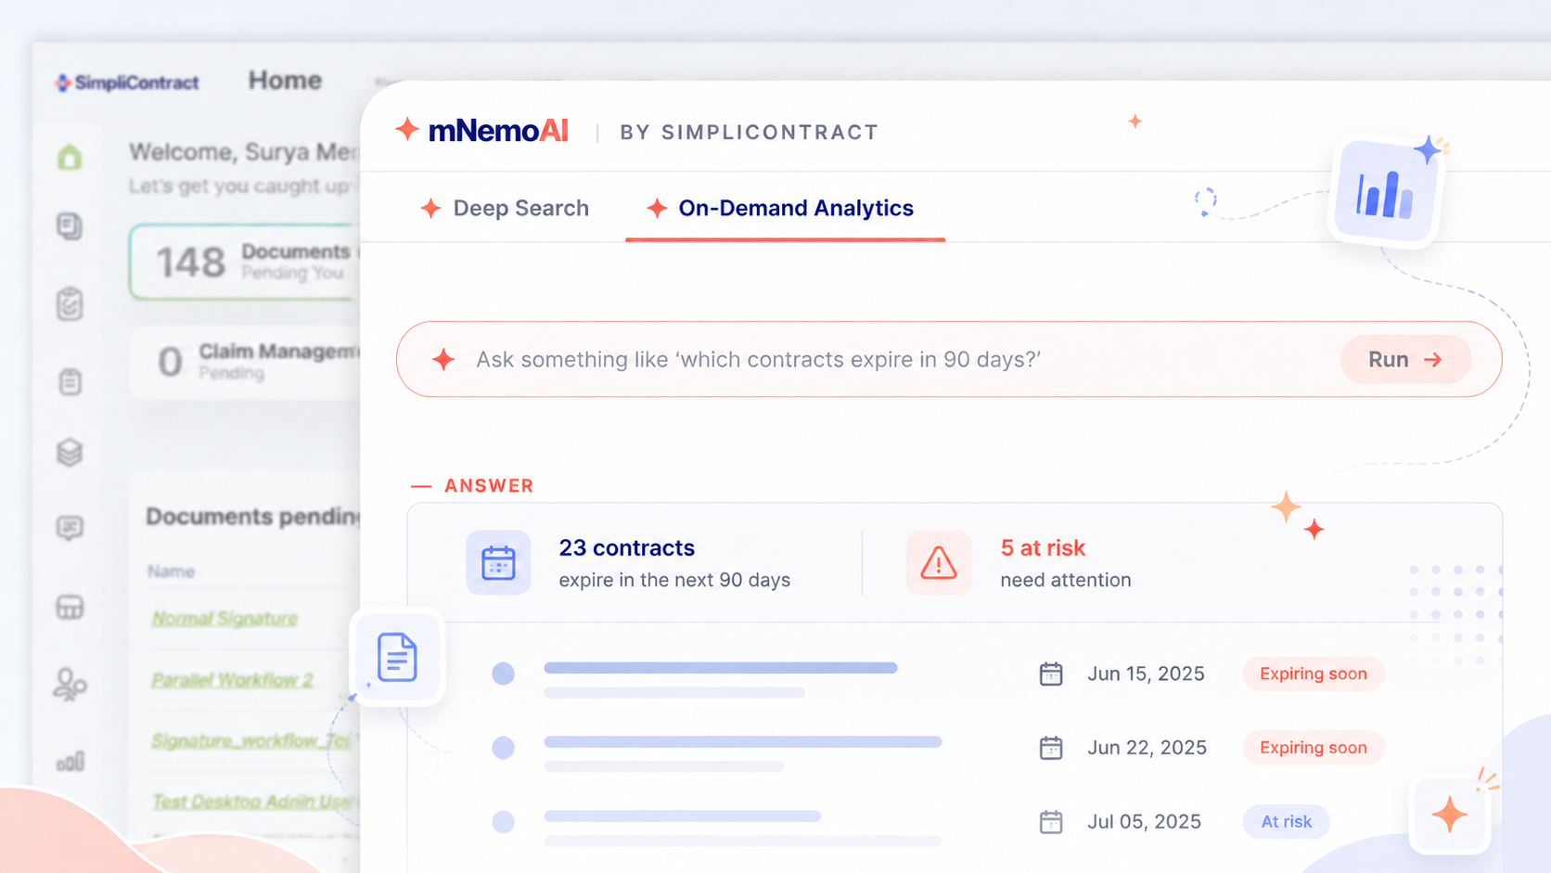Viewport: 1551px width, 873px height.
Task: Switch to the Deep Search tab
Action: 505,208
